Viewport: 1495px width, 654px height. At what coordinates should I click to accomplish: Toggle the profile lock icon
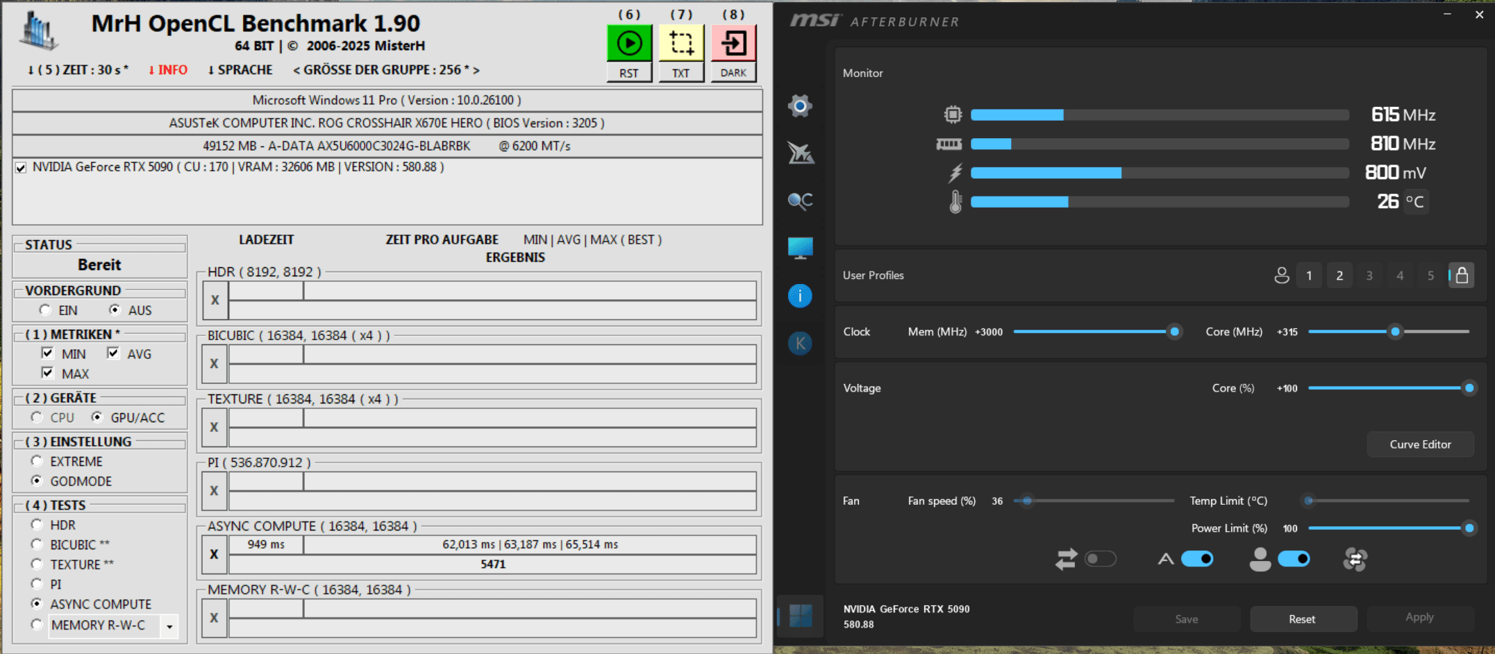(x=1462, y=276)
